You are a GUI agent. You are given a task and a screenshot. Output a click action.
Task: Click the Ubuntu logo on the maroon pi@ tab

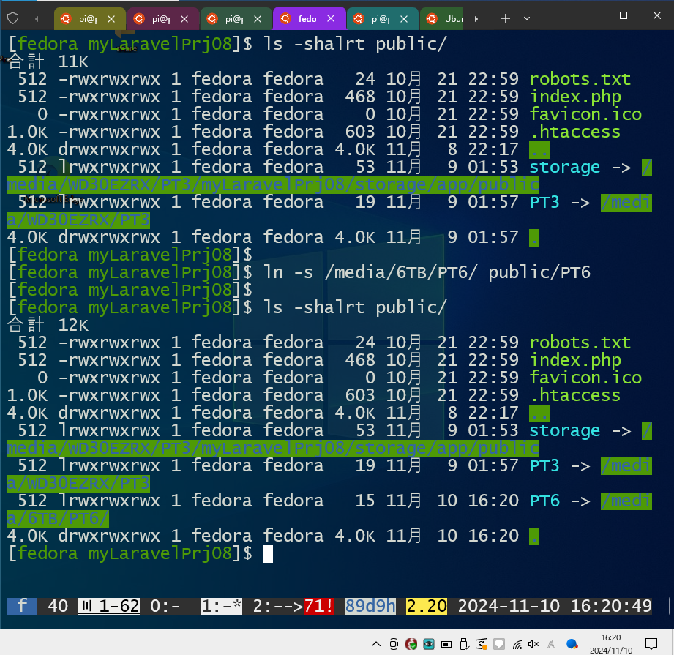(x=139, y=18)
